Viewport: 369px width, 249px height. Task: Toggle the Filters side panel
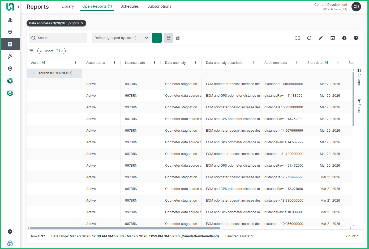(x=359, y=106)
